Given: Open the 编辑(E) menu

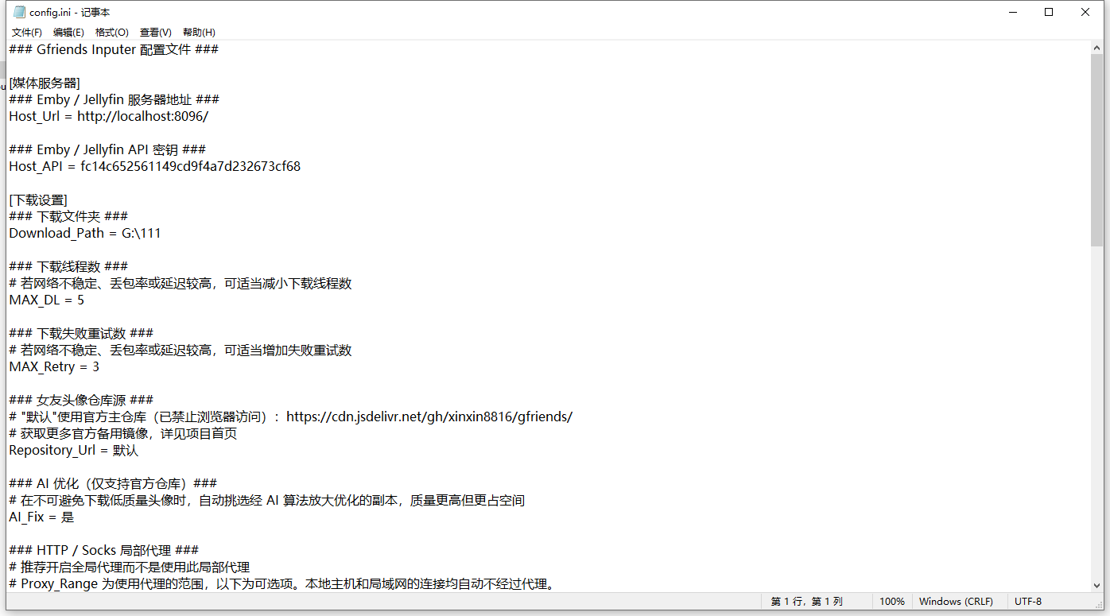Looking at the screenshot, I should (x=68, y=32).
